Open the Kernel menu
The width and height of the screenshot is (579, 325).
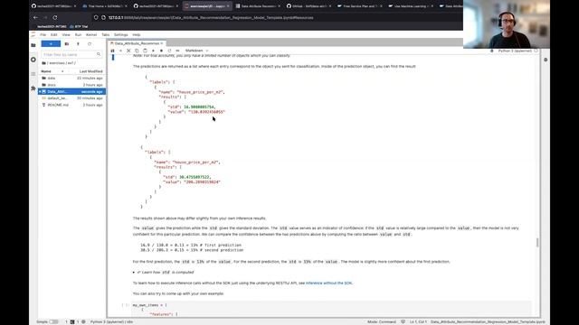tap(91, 34)
